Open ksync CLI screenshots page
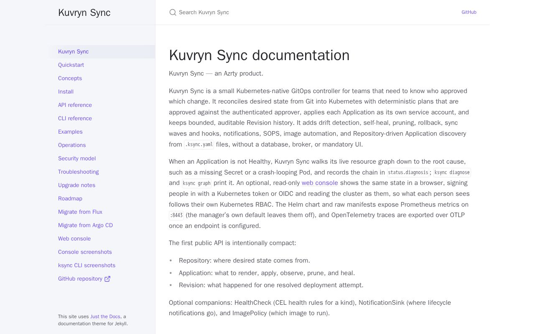The image size is (535, 334). [87, 266]
